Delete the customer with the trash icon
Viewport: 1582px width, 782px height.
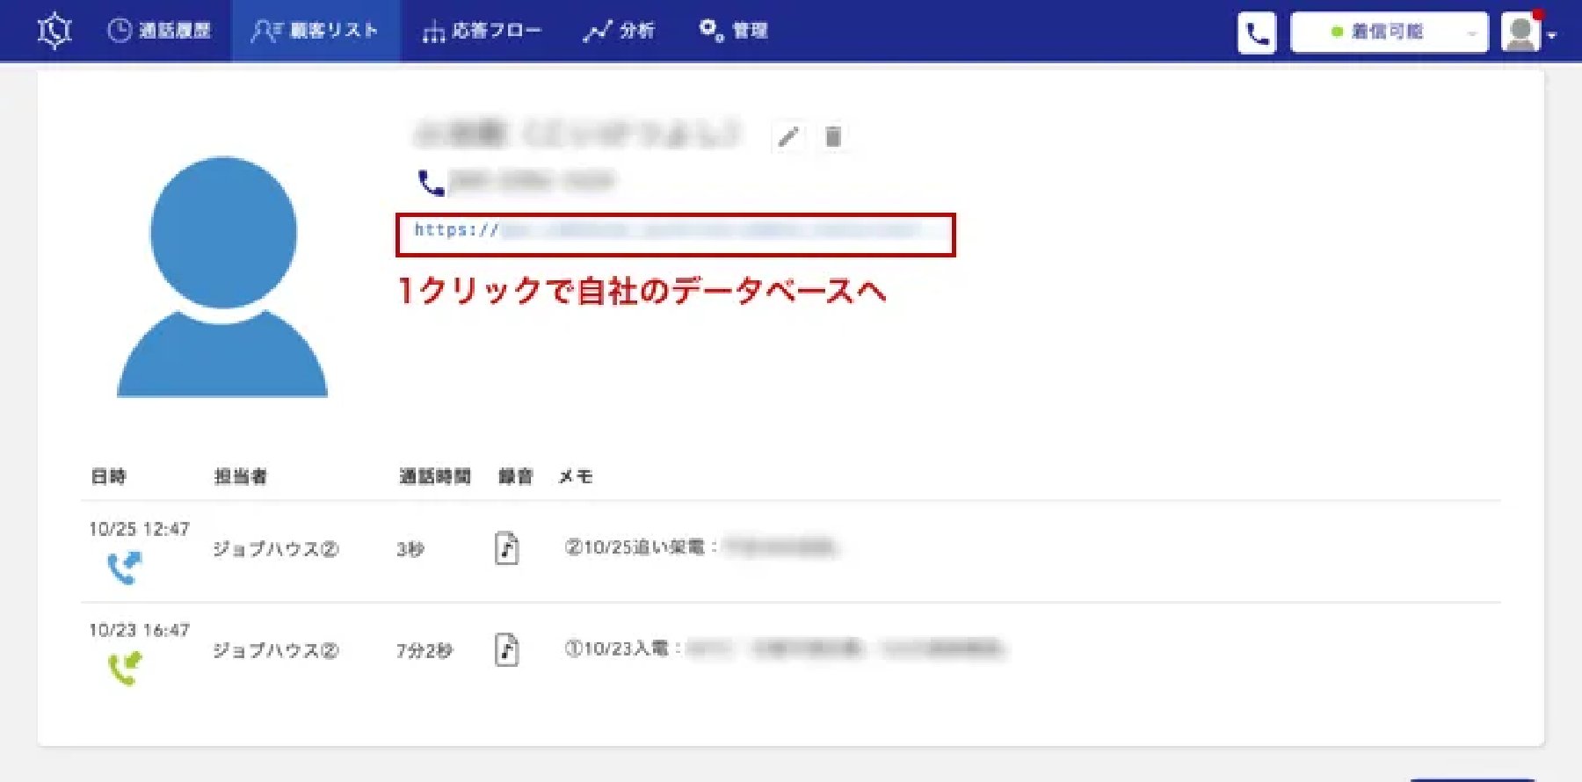pos(833,136)
